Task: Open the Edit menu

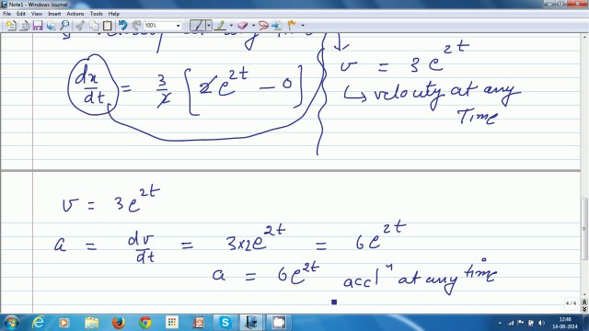Action: pyautogui.click(x=21, y=14)
